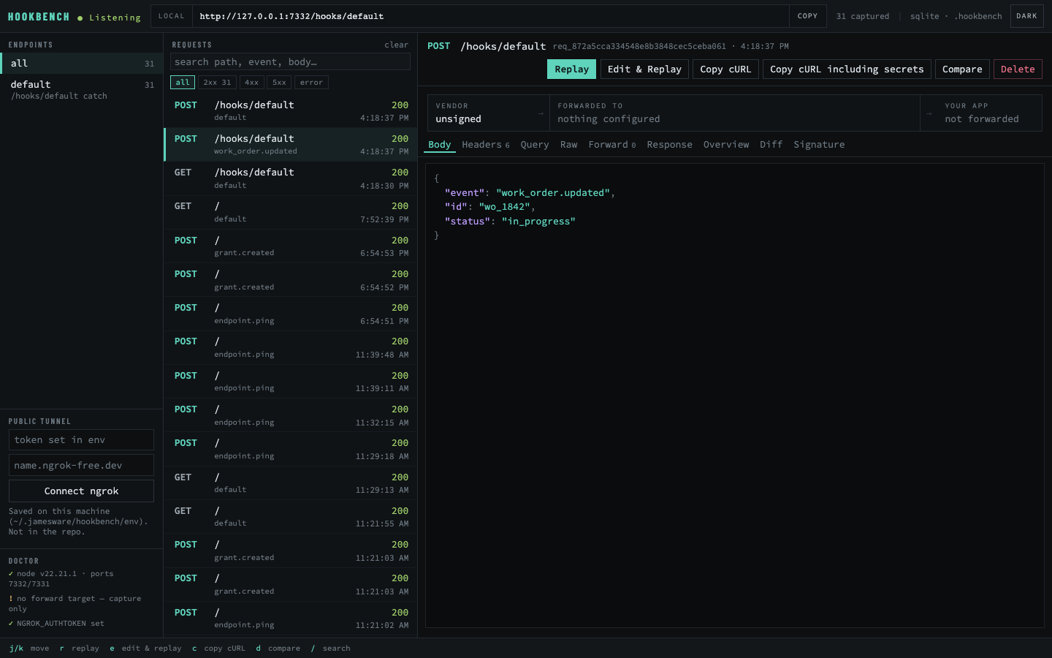Select the grant.created request at 6:54:53 PM
Screen dimensions: 1052x658
point(291,246)
